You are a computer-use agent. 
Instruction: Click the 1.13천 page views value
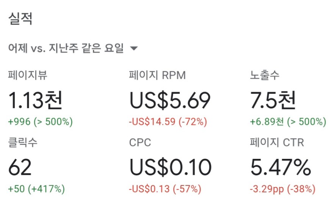35,100
